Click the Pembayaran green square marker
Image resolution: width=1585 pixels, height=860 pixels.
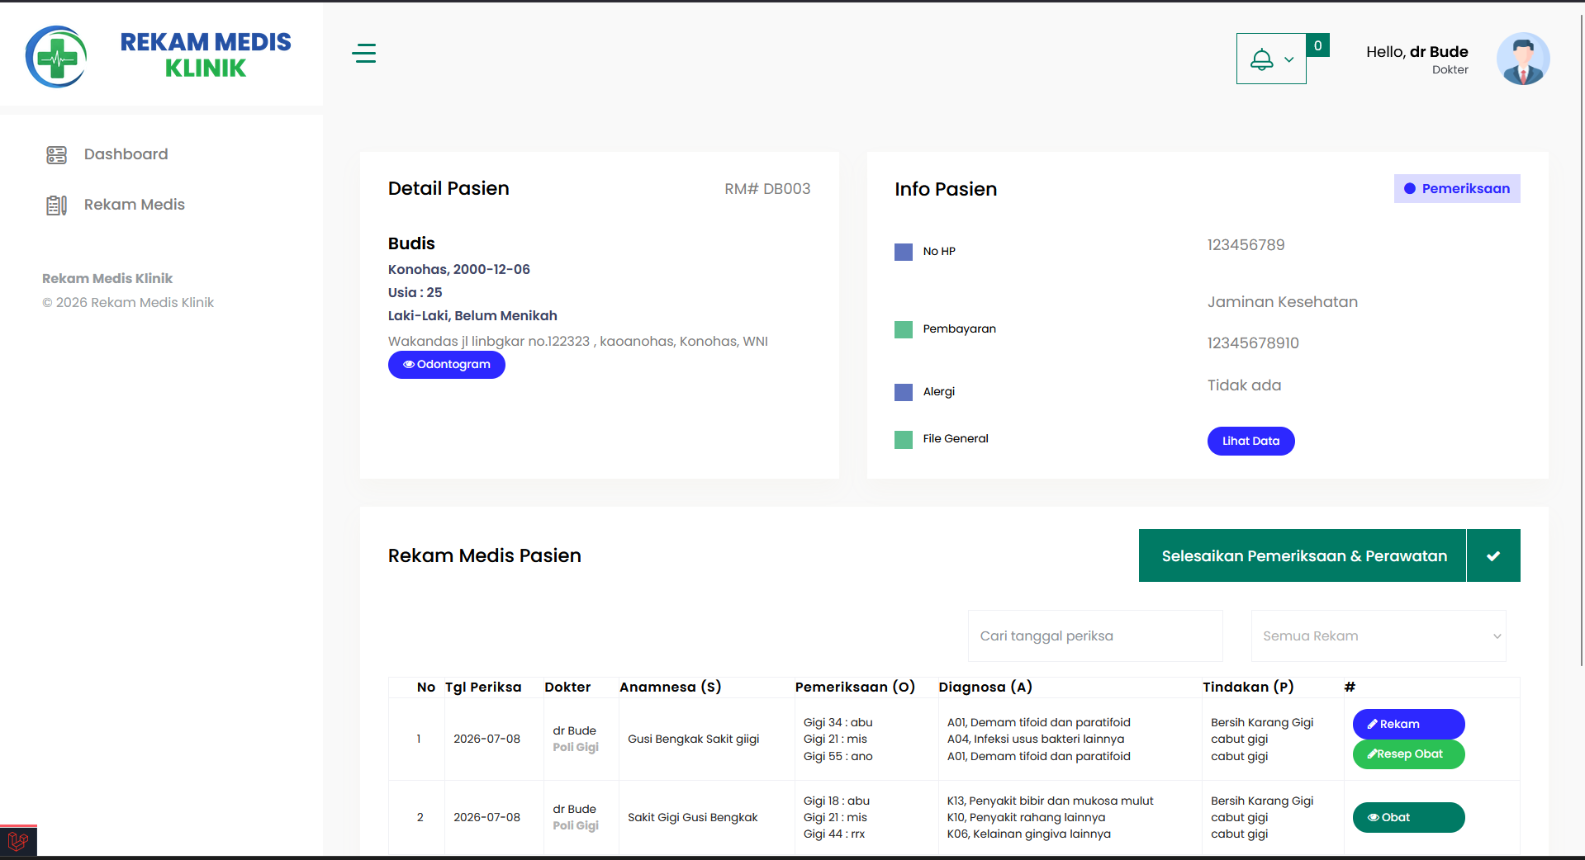(x=903, y=329)
